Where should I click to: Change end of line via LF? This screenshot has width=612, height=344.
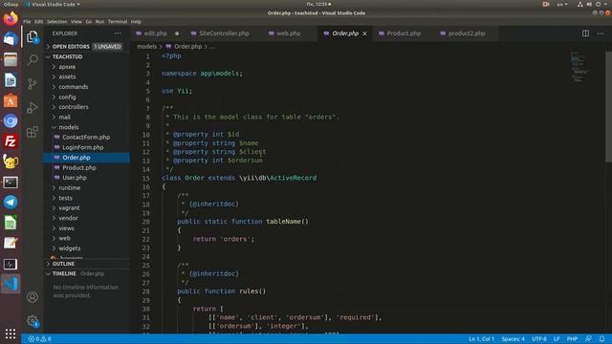tap(557, 339)
